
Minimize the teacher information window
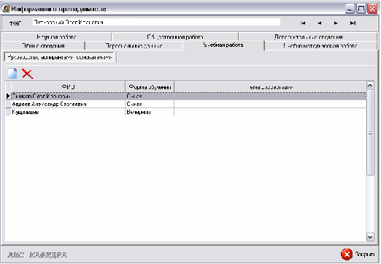350,10
